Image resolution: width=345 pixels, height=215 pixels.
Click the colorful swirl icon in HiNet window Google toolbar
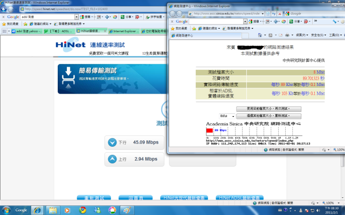point(115,17)
